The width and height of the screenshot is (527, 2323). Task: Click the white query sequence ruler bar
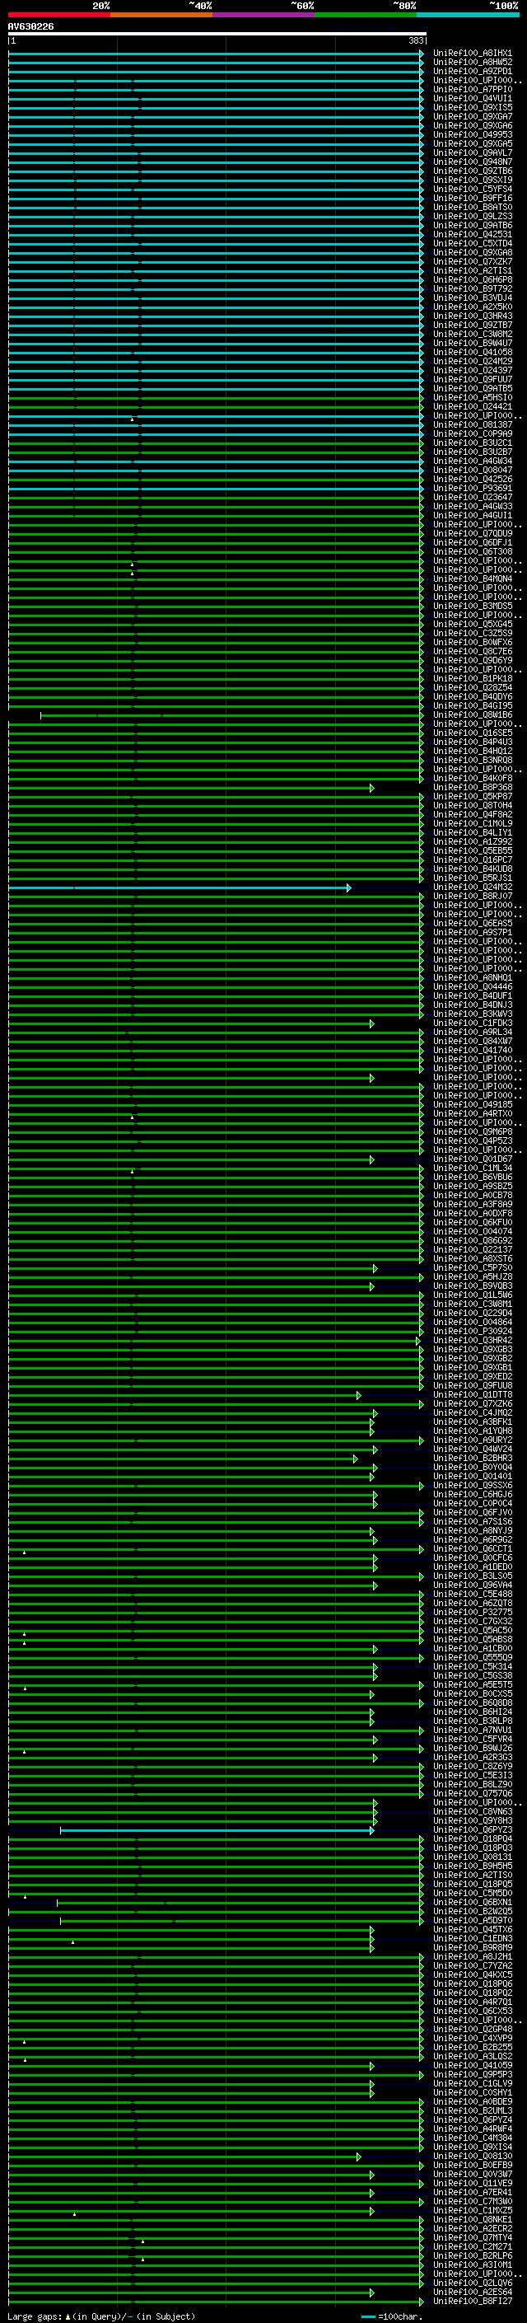point(217,35)
